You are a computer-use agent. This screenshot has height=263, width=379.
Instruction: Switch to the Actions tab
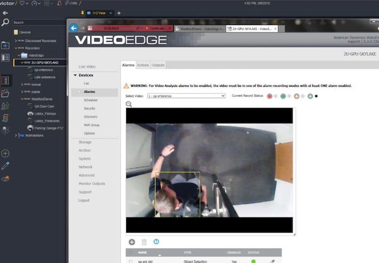[x=143, y=65]
